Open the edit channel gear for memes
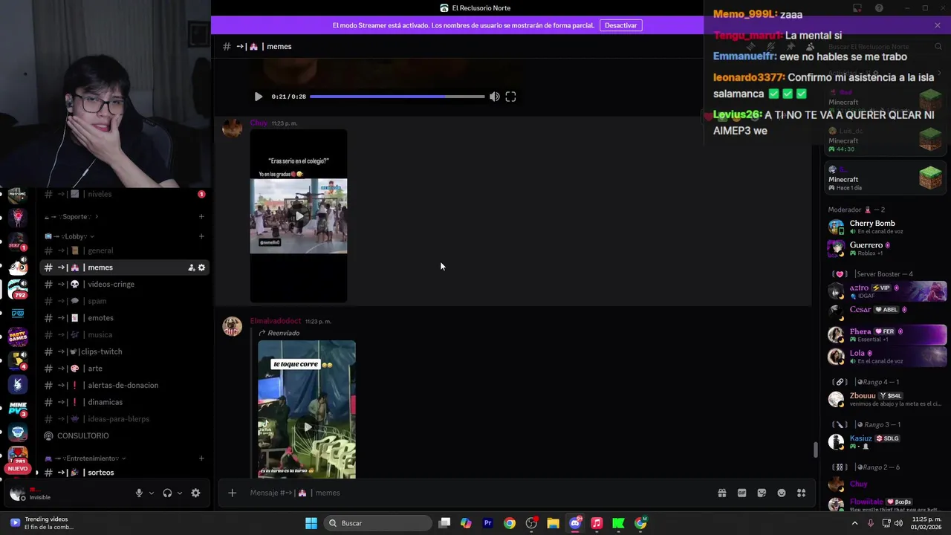Image resolution: width=951 pixels, height=535 pixels. coord(201,267)
